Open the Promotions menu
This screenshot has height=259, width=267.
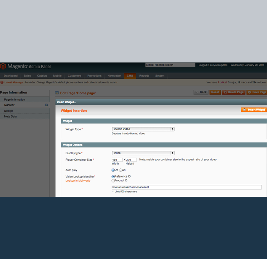tap(94, 76)
